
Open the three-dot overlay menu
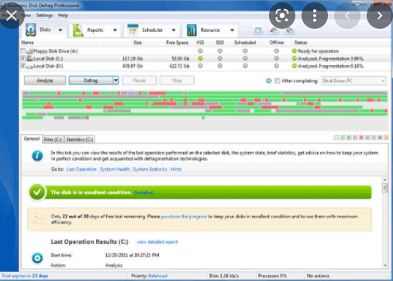coord(315,16)
